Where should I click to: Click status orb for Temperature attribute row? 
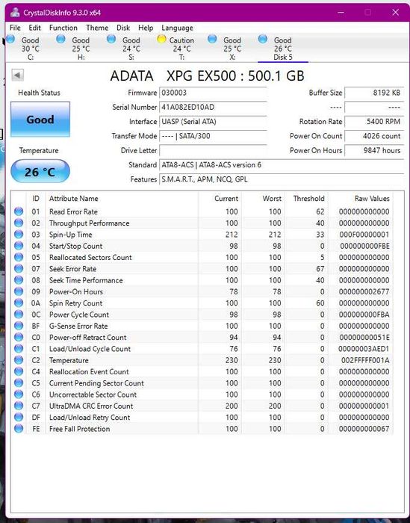(19, 360)
